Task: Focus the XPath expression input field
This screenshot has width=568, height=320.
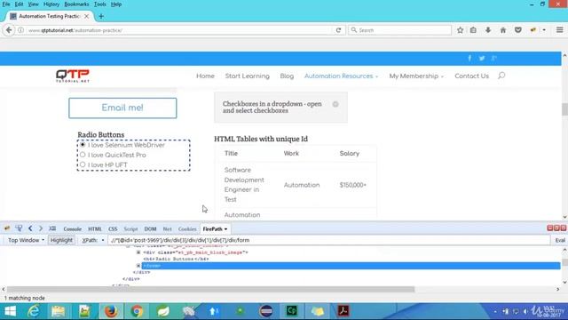Action: coord(329,240)
